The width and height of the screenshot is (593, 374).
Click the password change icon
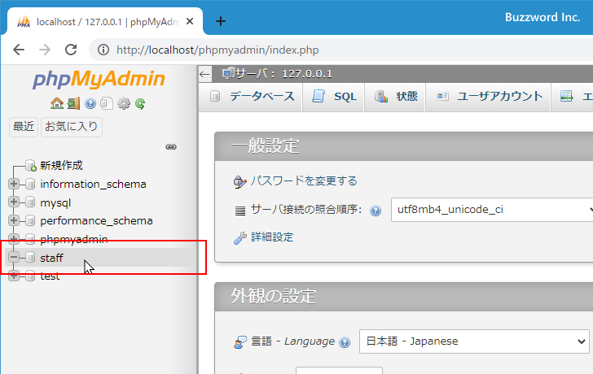pyautogui.click(x=239, y=182)
